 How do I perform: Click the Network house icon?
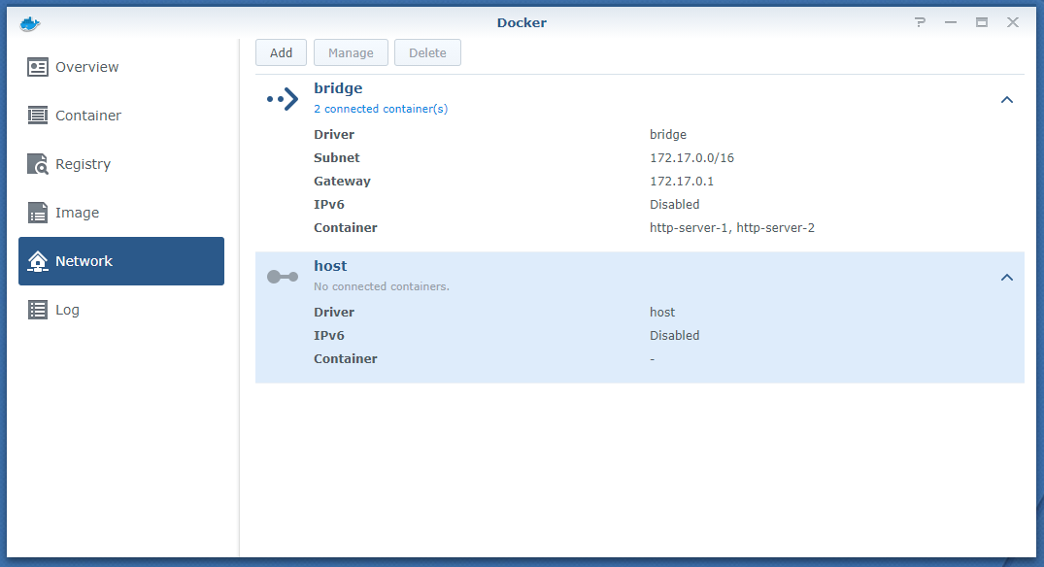37,261
